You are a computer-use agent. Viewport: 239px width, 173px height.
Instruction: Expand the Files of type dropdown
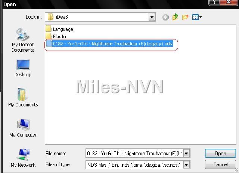click(x=186, y=165)
